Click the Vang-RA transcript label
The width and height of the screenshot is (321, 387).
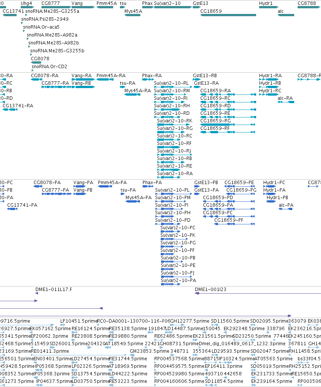[x=81, y=76]
